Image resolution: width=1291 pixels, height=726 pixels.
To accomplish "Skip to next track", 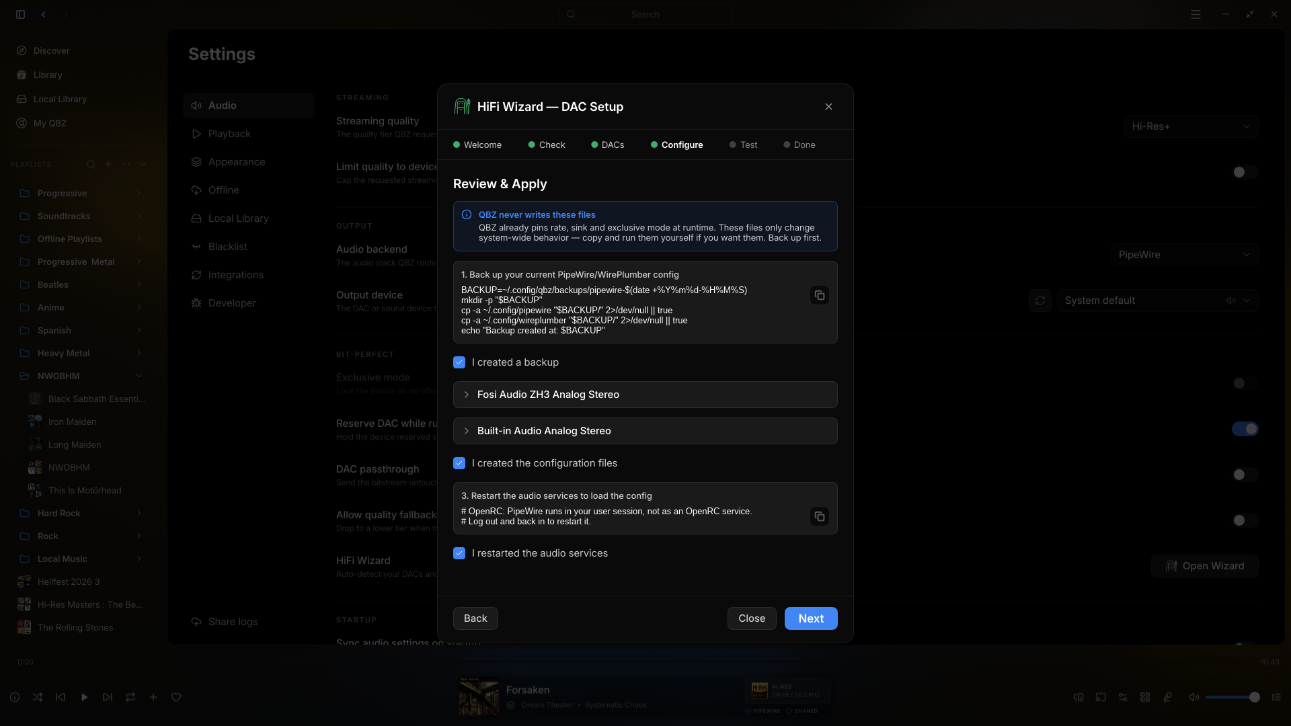I will [x=108, y=698].
